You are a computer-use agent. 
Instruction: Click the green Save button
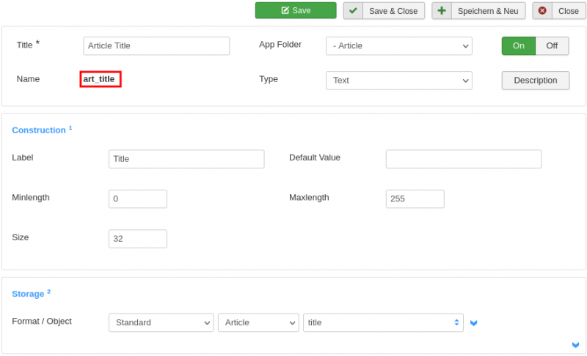[x=296, y=10]
